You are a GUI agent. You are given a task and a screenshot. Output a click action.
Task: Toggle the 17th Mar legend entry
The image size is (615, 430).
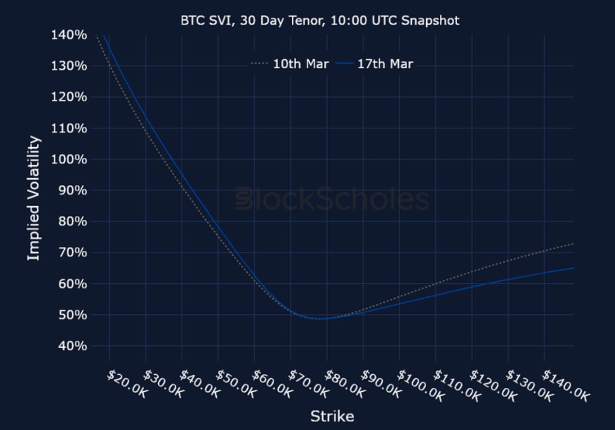[385, 64]
